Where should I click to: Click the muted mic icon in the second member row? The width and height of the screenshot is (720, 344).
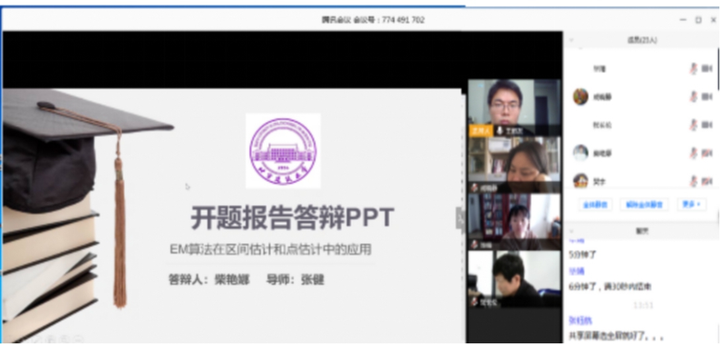click(694, 97)
